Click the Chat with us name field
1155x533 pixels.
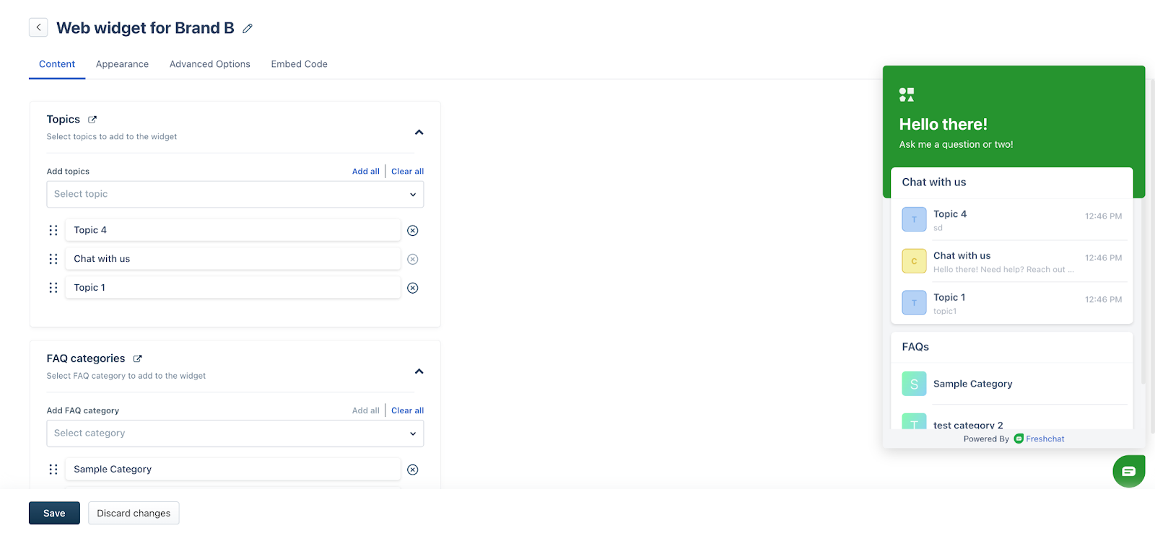click(x=232, y=259)
